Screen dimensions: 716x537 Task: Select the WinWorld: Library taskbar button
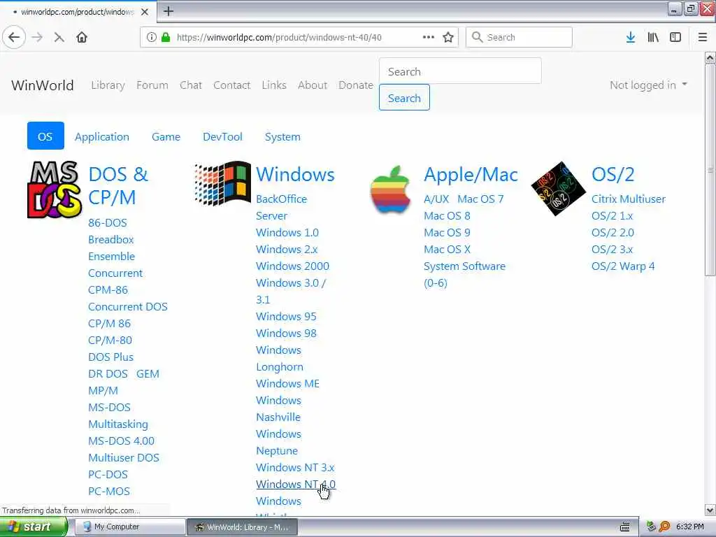(243, 527)
